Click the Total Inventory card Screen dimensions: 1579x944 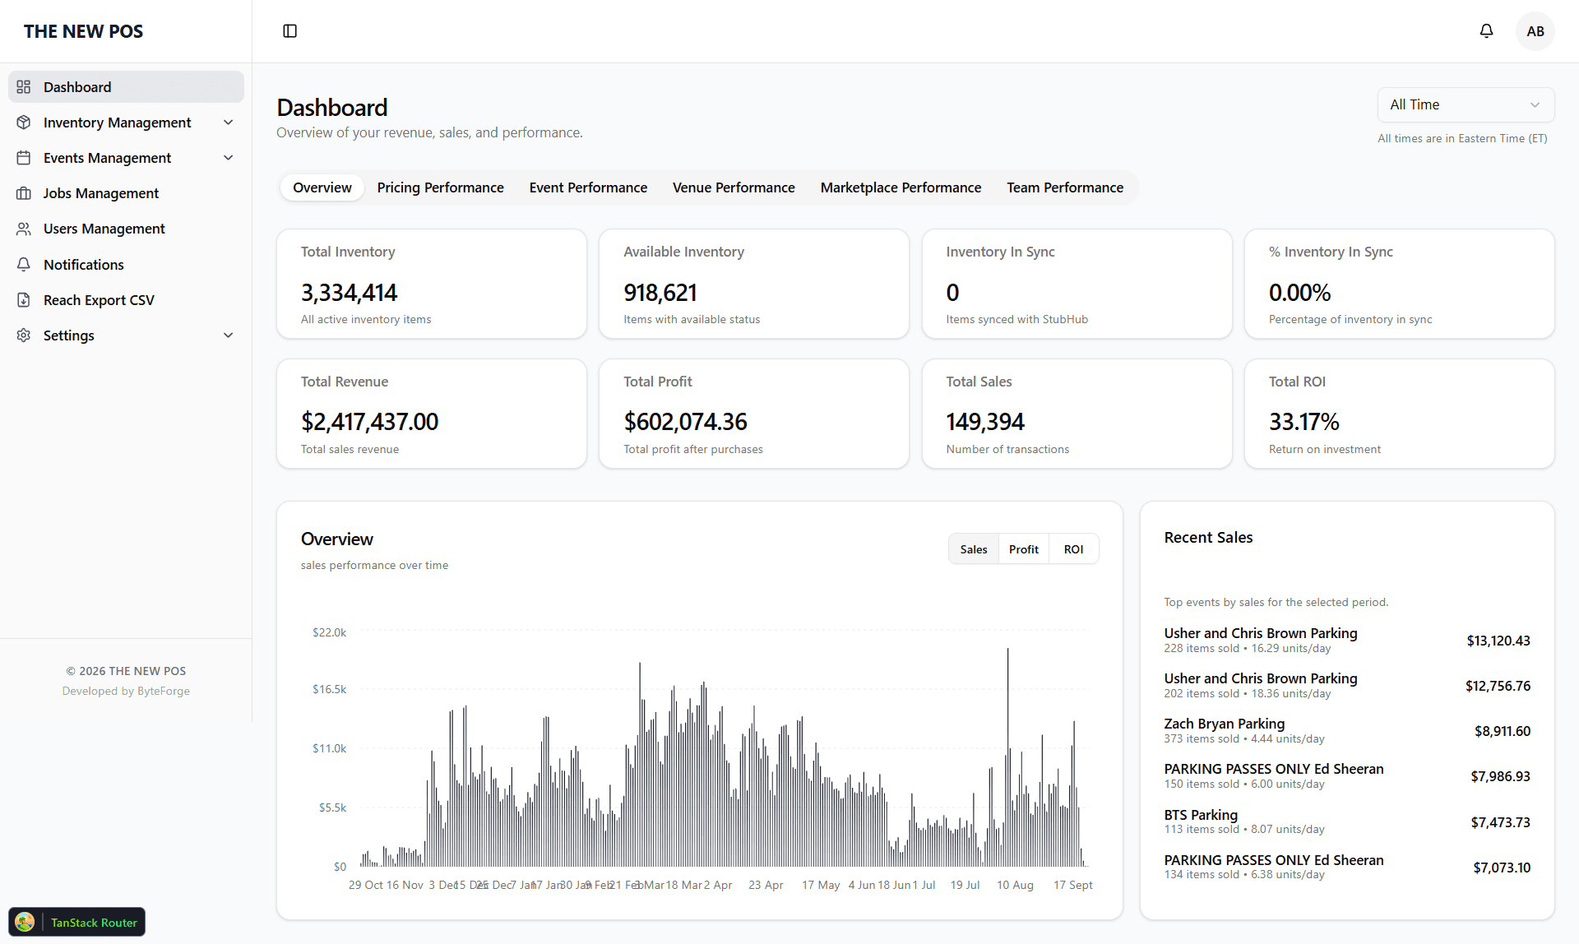click(x=432, y=284)
